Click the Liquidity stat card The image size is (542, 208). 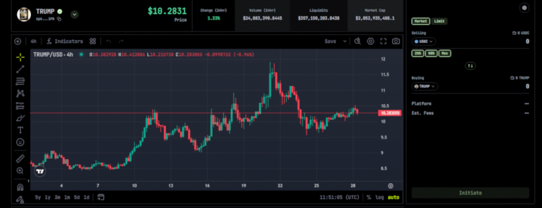[319, 15]
